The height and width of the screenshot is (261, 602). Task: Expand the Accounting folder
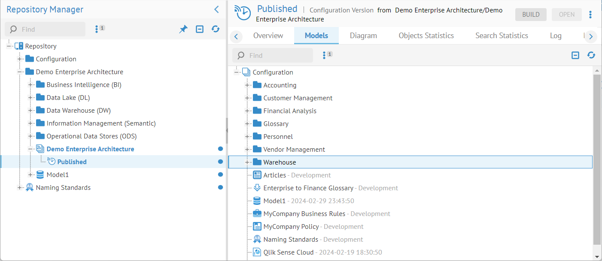point(247,85)
